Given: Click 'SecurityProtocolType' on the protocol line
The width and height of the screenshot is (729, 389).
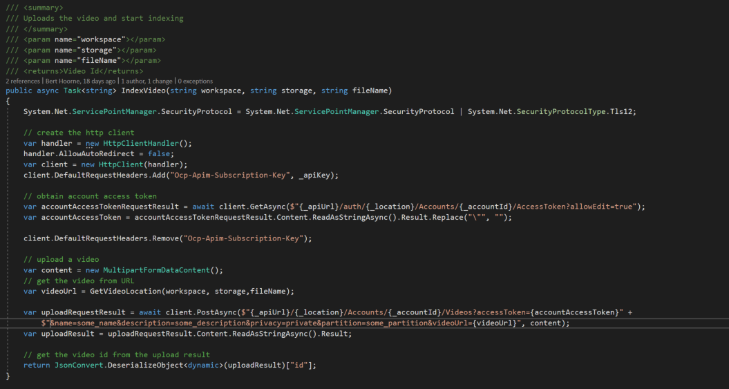Looking at the screenshot, I should click(x=561, y=111).
